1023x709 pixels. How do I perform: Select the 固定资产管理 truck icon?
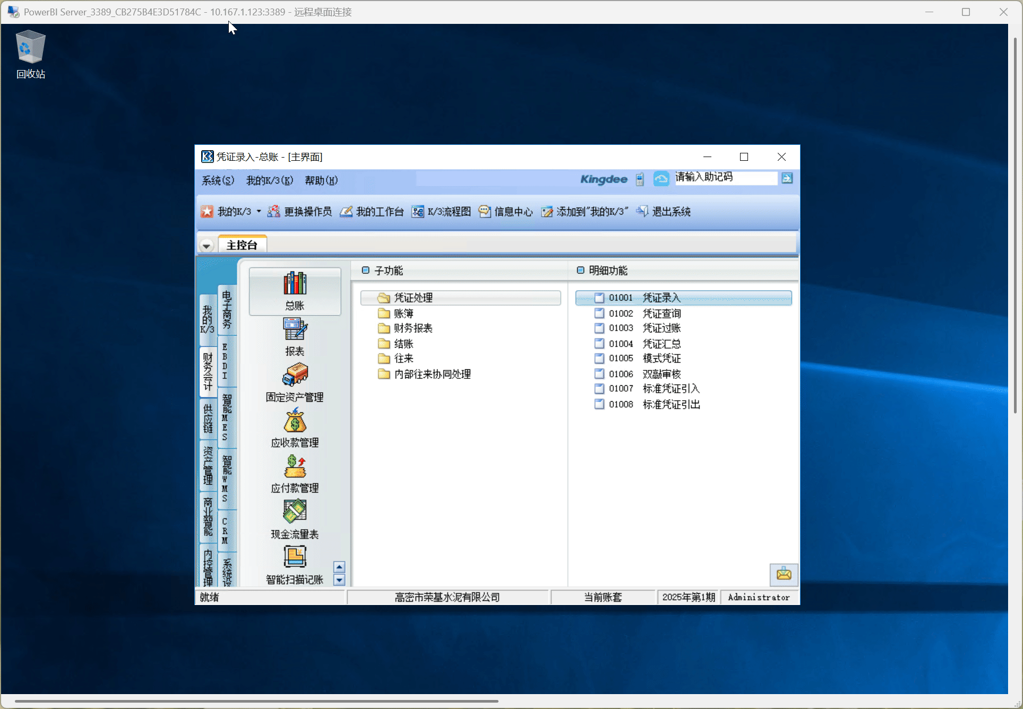point(295,375)
